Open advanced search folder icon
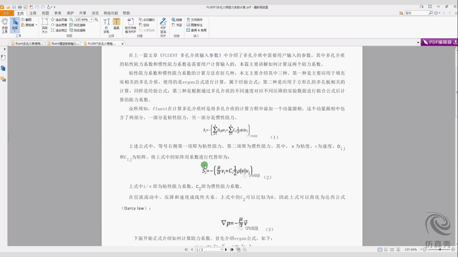Screen dimensions: 458x257 [401, 13]
